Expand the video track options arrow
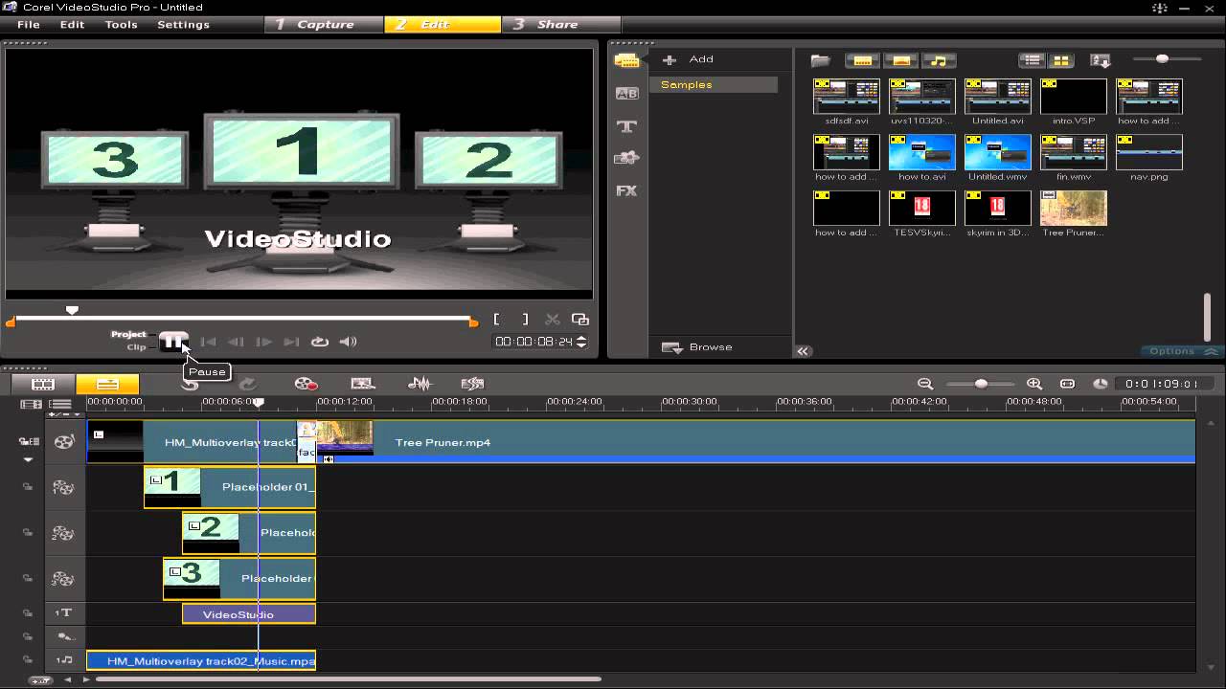 pos(28,460)
